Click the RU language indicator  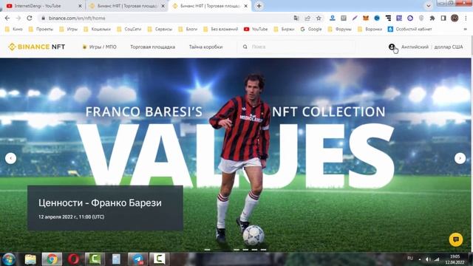tap(410, 259)
